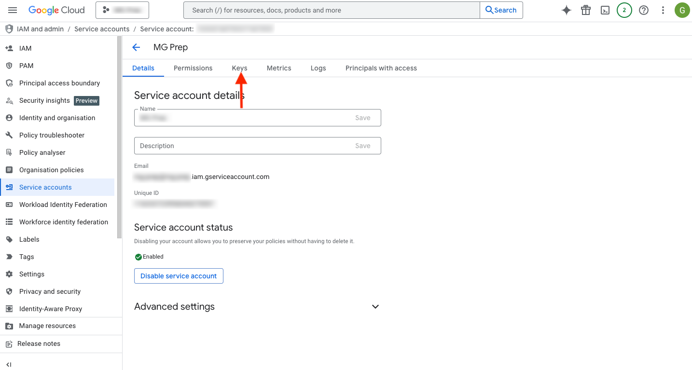This screenshot has height=370, width=692.
Task: Expand the Advanced settings section
Action: (375, 307)
